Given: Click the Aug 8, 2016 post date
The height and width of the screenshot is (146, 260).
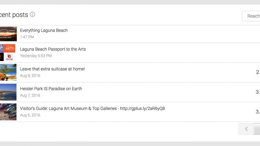Looking at the screenshot, I should point(30,76).
